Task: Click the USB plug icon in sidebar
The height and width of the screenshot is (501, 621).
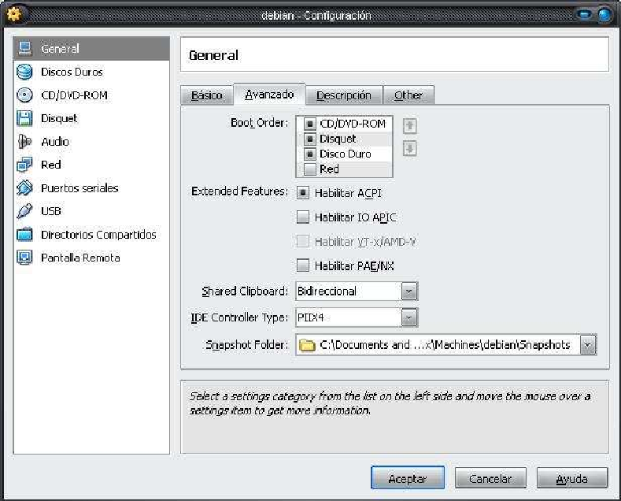Action: pos(24,211)
